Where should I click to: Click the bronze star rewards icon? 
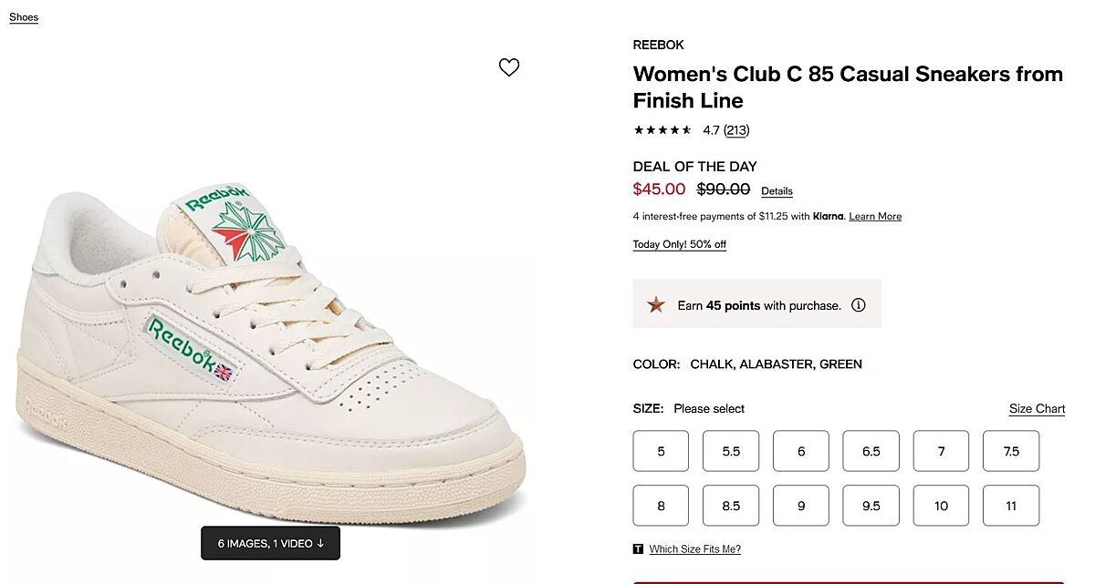click(656, 305)
